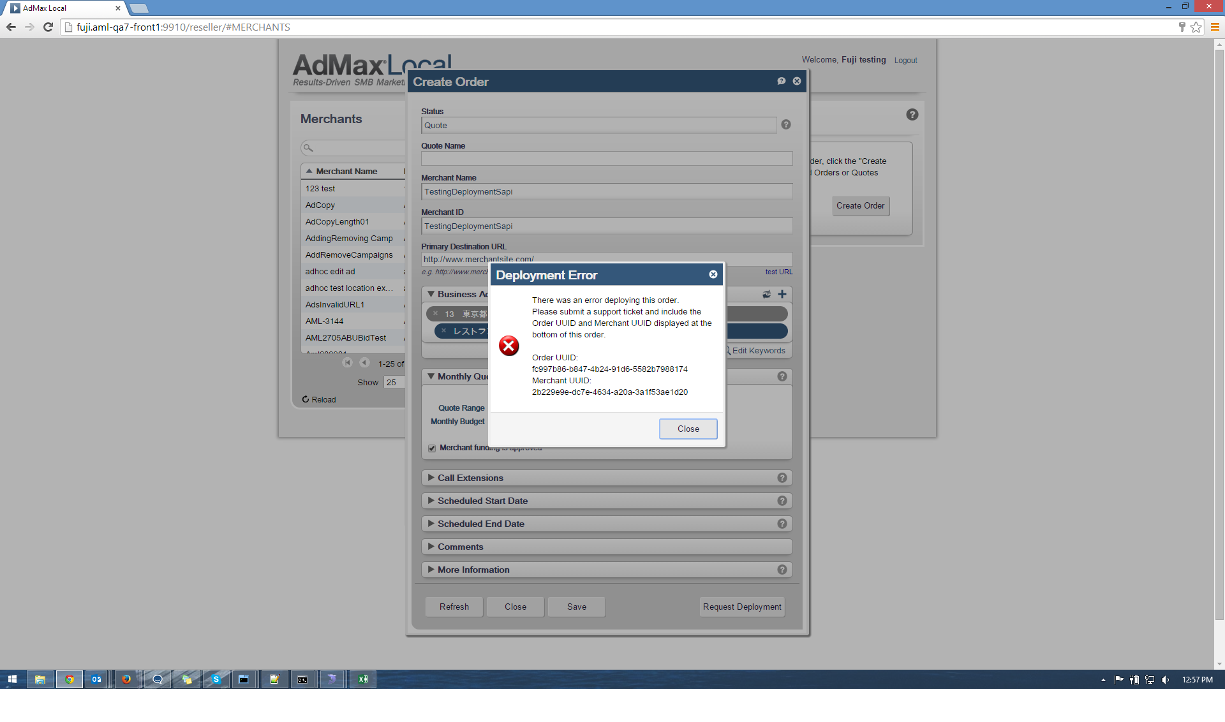
Task: Click the refresh arrows icon in Business section
Action: coord(766,294)
